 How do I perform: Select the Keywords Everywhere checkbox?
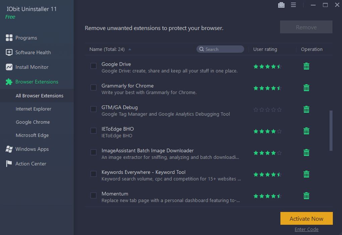[94, 174]
